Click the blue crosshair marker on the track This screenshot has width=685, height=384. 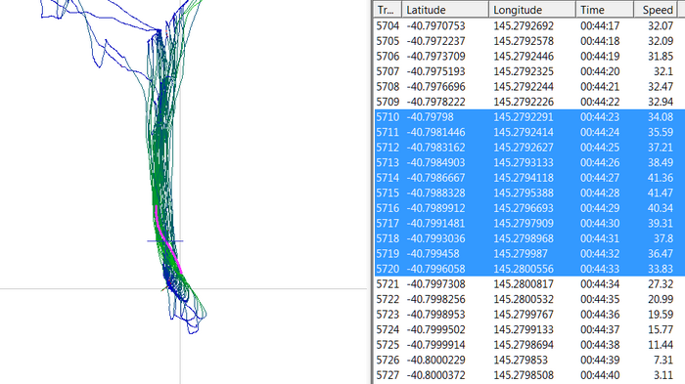(164, 241)
